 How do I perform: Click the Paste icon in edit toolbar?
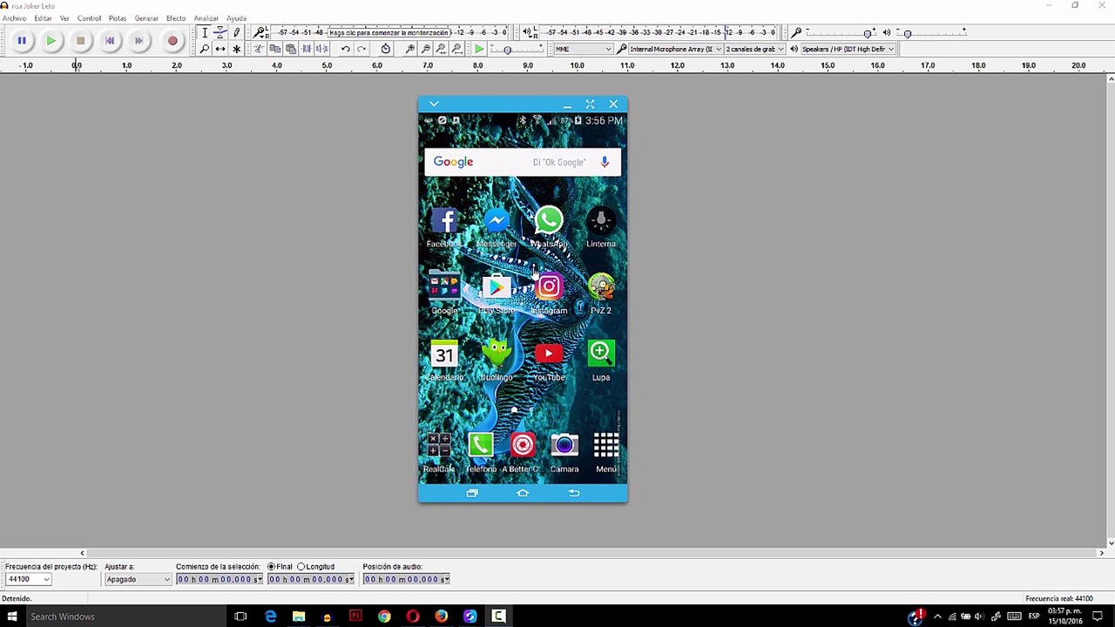coord(290,49)
